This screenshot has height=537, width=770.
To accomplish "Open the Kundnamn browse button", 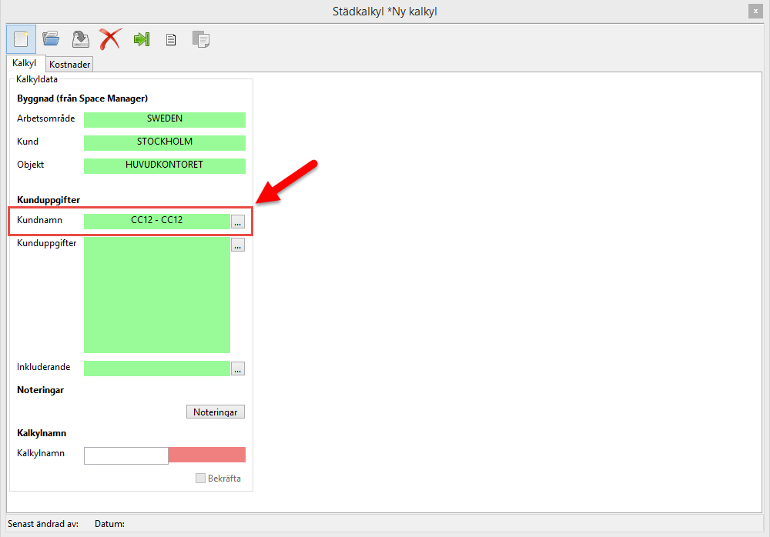I will (x=238, y=222).
